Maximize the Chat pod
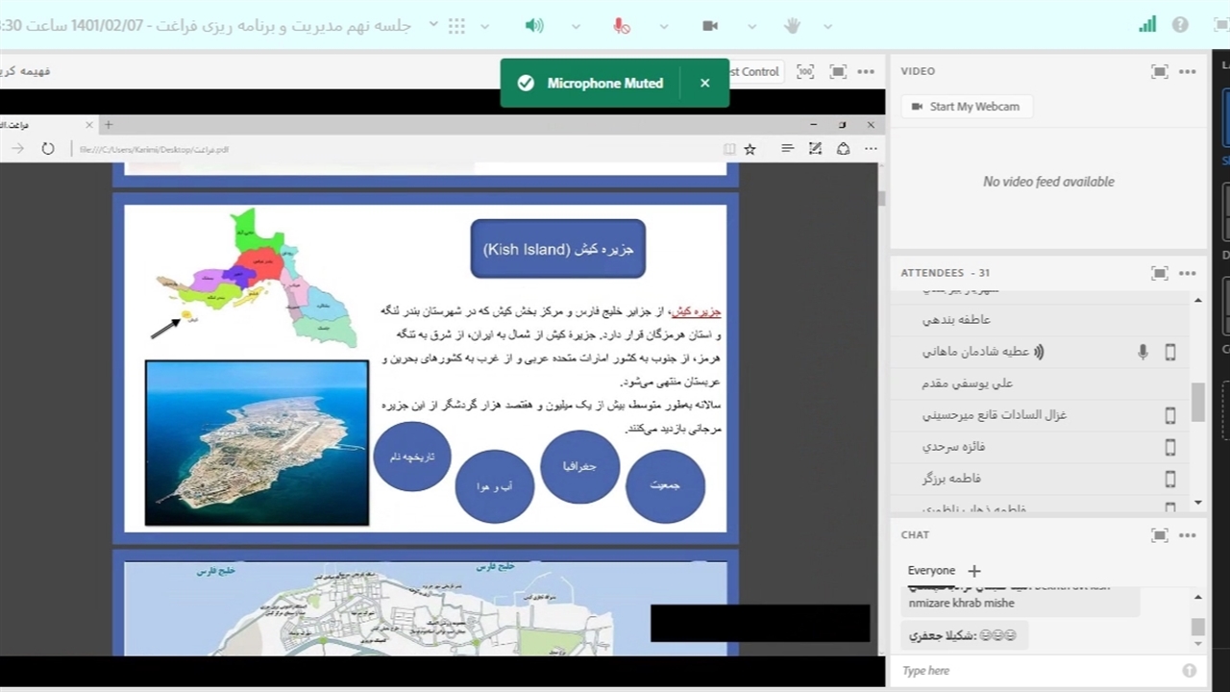This screenshot has height=692, width=1230. coord(1160,535)
